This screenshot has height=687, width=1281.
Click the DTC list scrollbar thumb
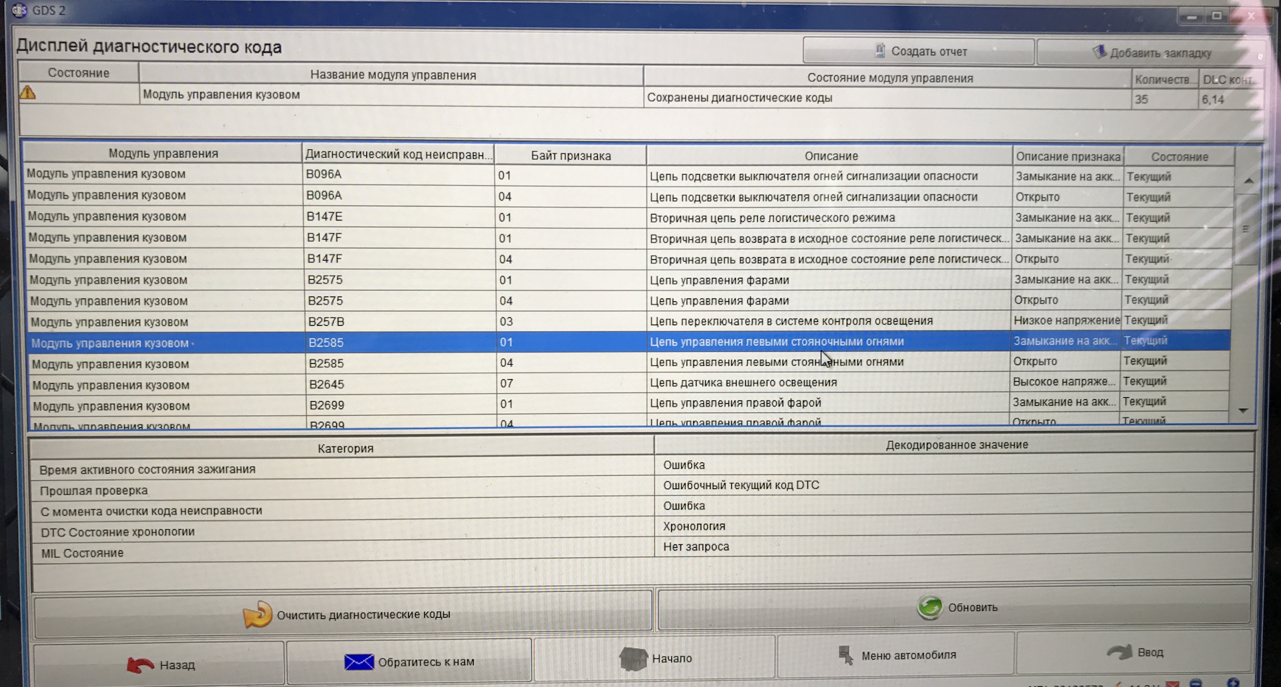[x=1246, y=229]
